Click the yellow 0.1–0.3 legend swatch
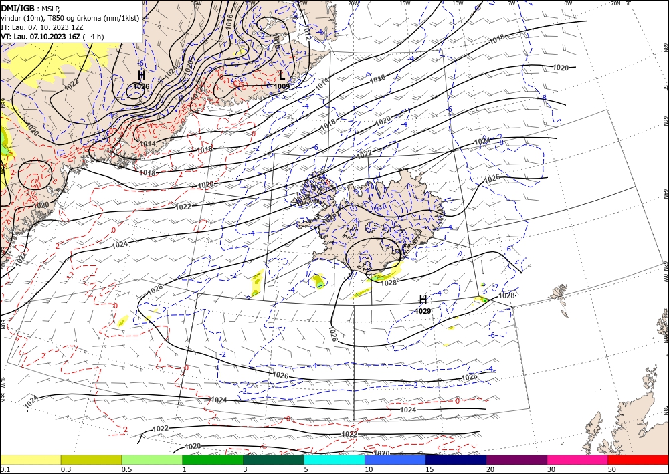The width and height of the screenshot is (669, 474). (30, 459)
